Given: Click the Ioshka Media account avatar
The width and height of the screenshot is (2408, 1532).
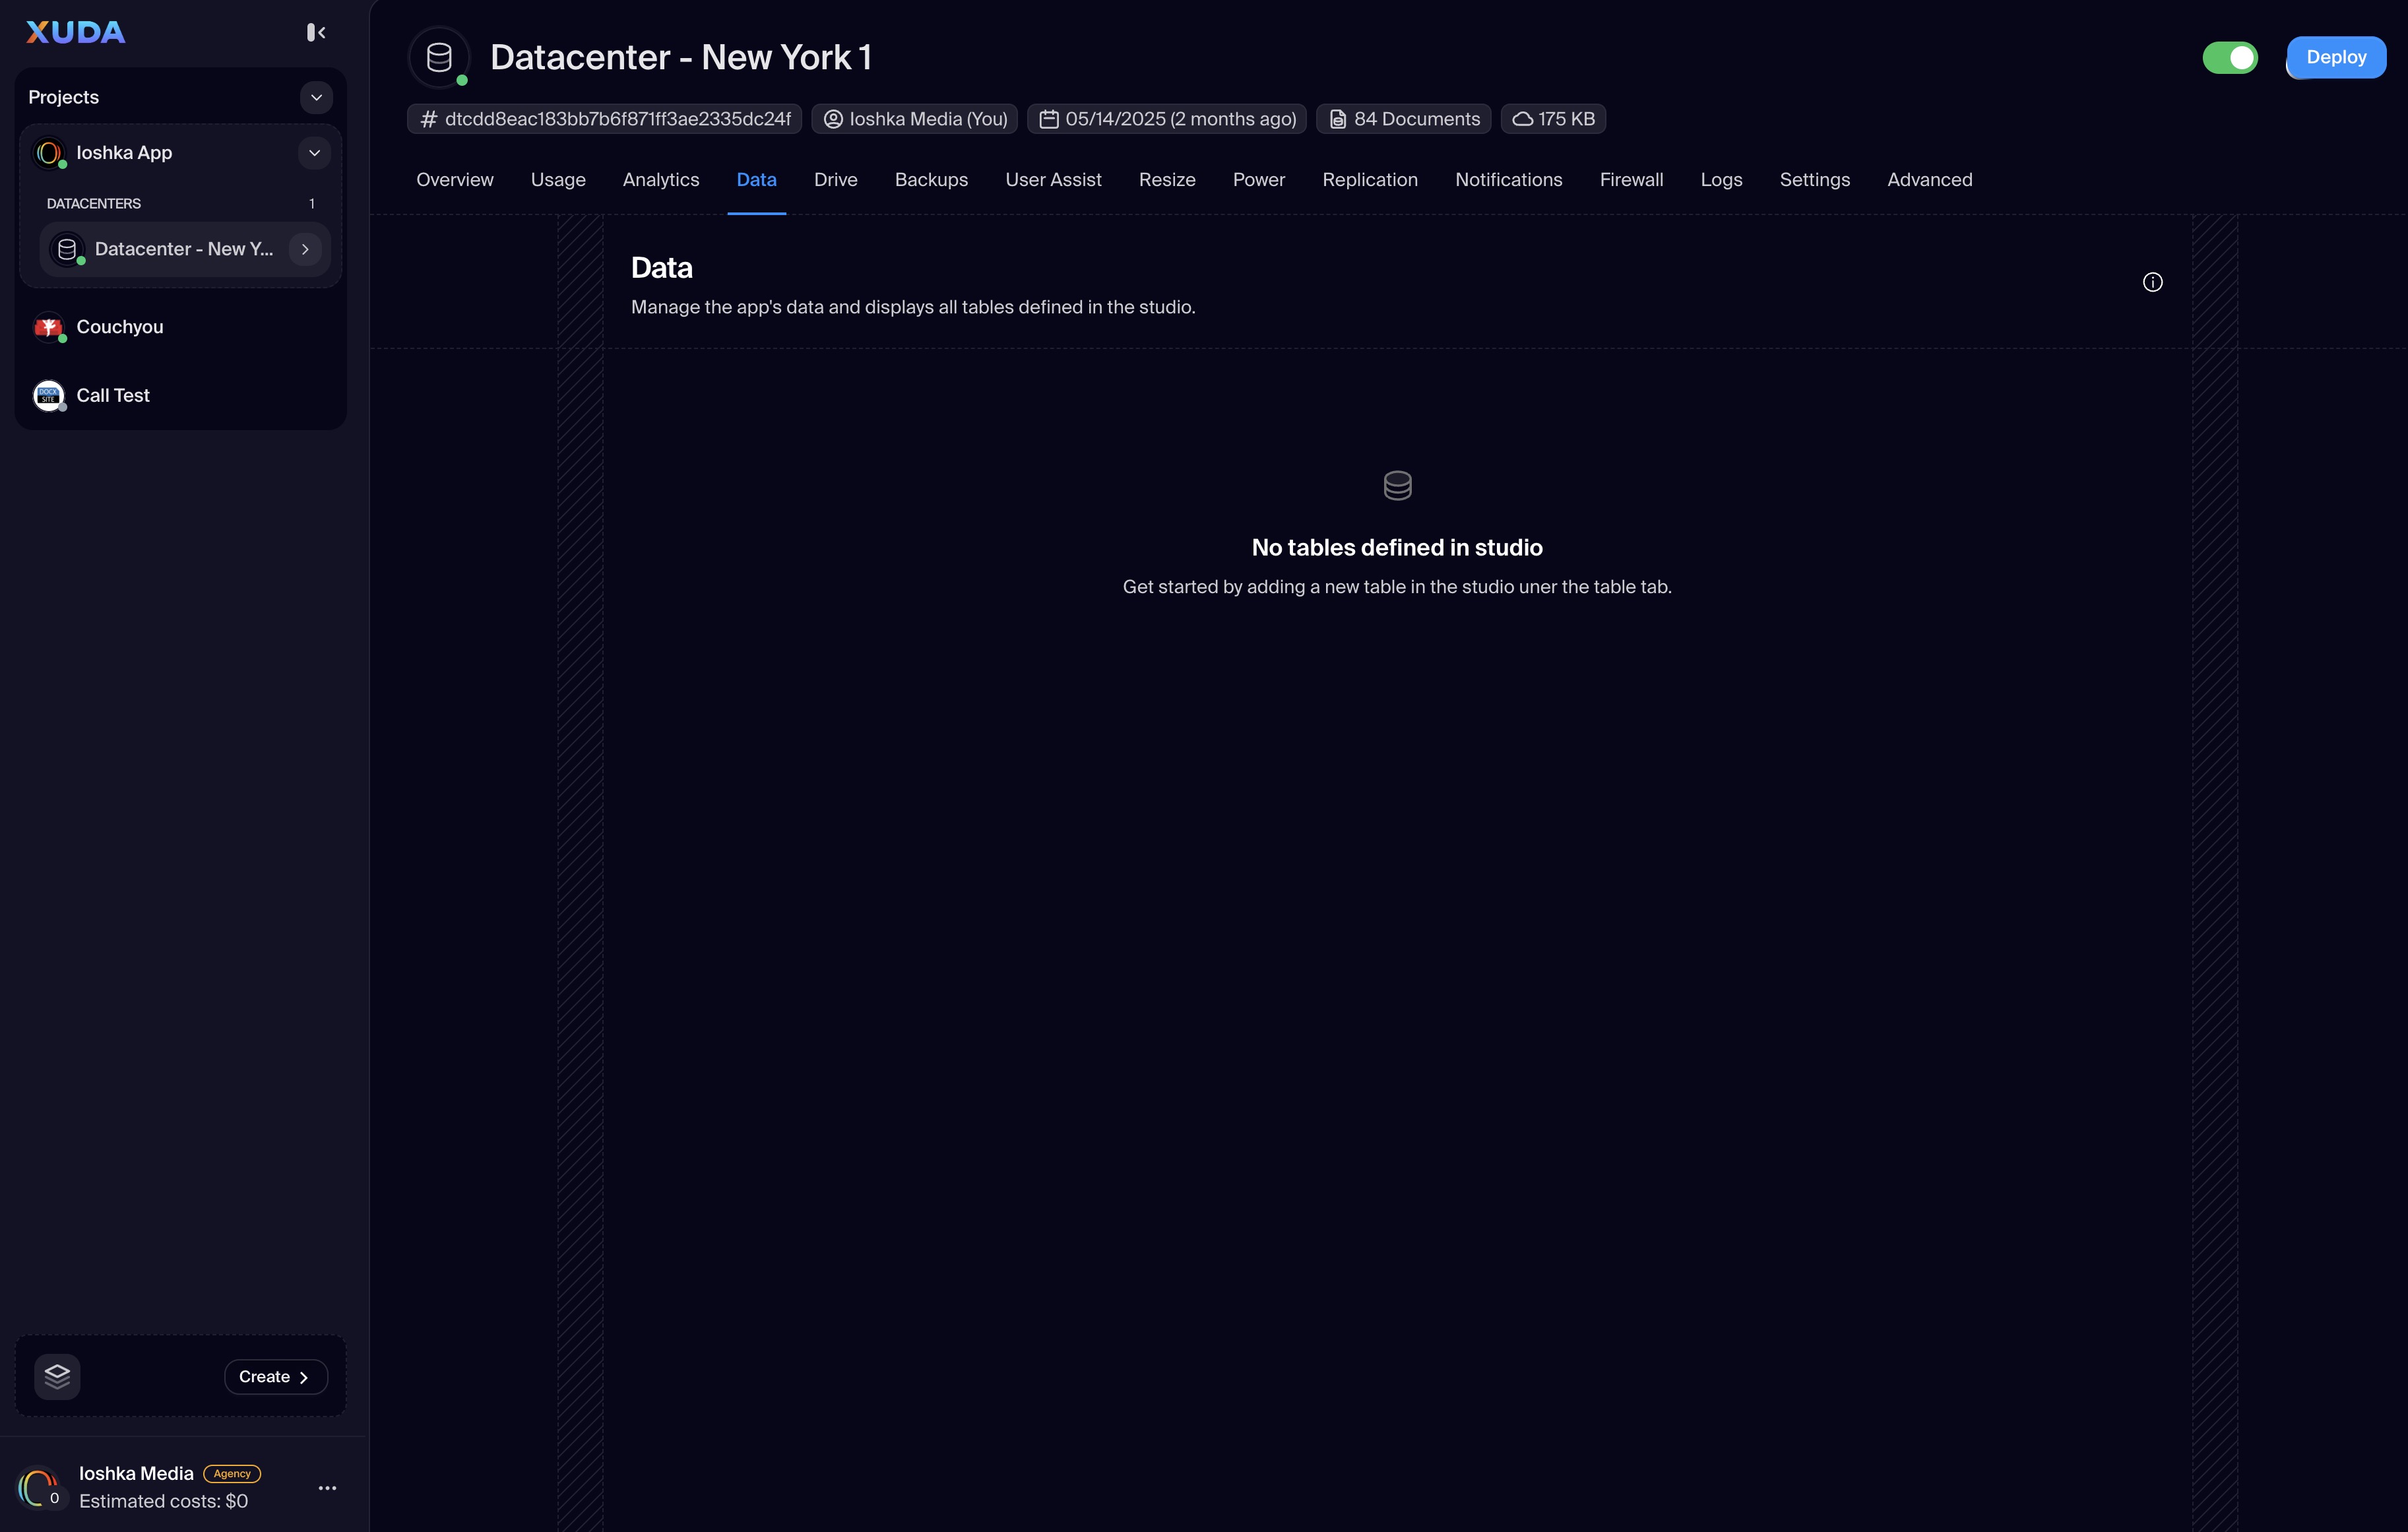Looking at the screenshot, I should point(38,1487).
